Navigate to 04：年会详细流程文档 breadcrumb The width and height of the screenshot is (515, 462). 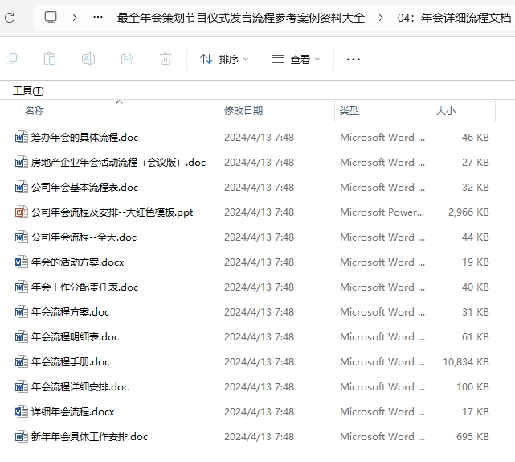[453, 18]
